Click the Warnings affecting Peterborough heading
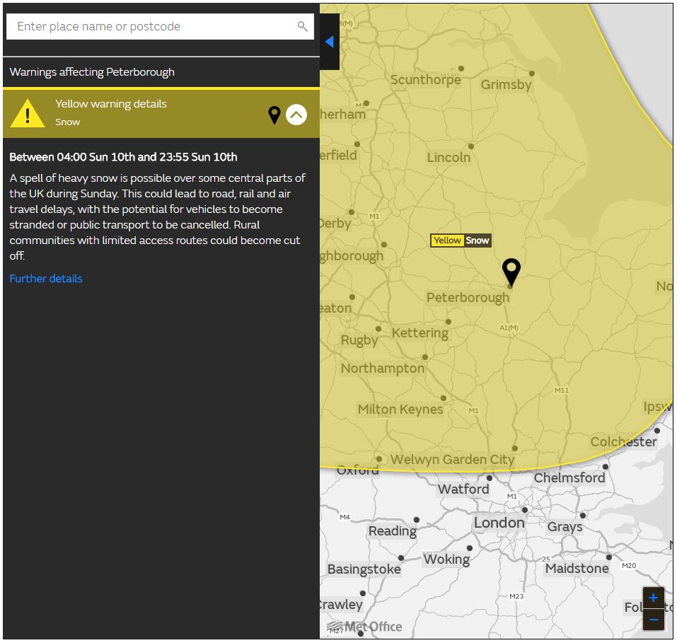The height and width of the screenshot is (643, 677). coord(92,72)
